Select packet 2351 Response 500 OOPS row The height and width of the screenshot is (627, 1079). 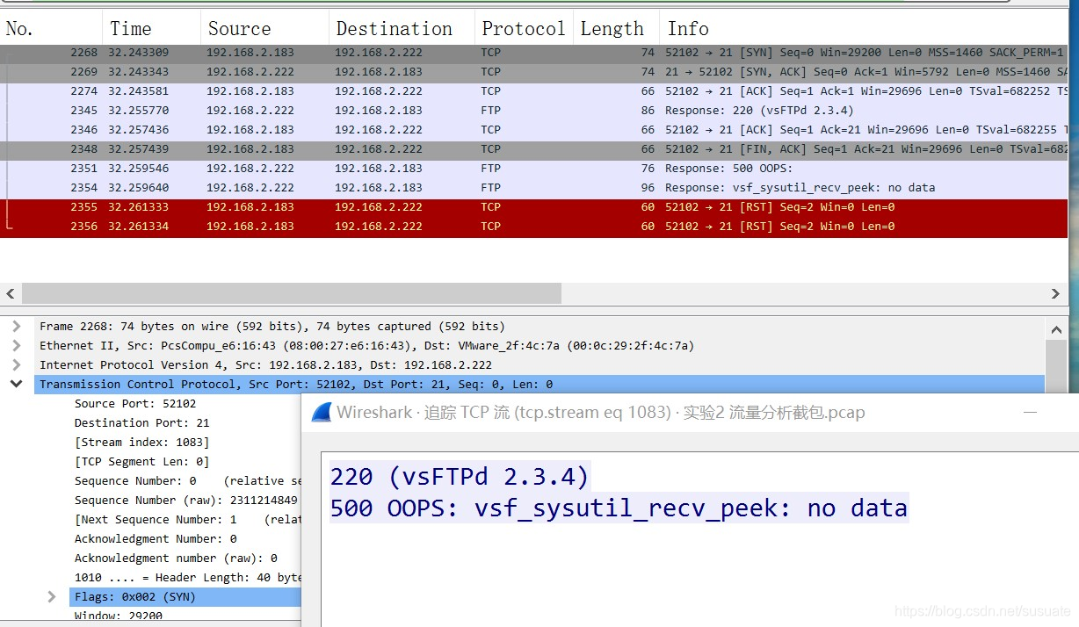pyautogui.click(x=534, y=169)
